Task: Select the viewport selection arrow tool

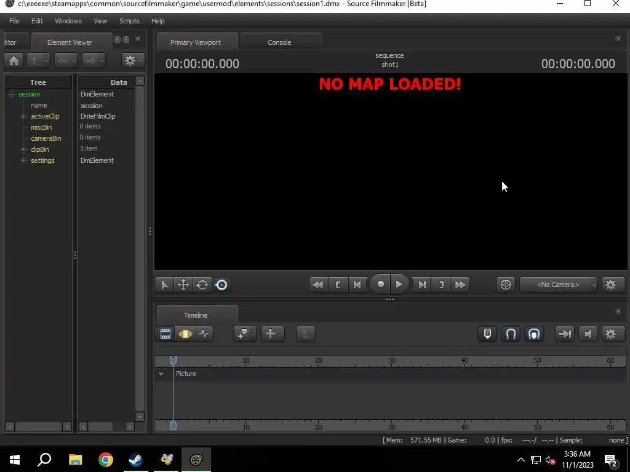Action: 164,285
